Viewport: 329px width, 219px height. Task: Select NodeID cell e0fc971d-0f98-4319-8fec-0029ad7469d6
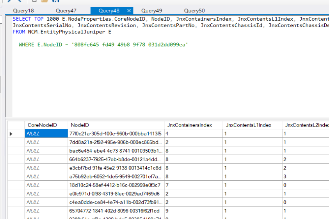[116, 194]
